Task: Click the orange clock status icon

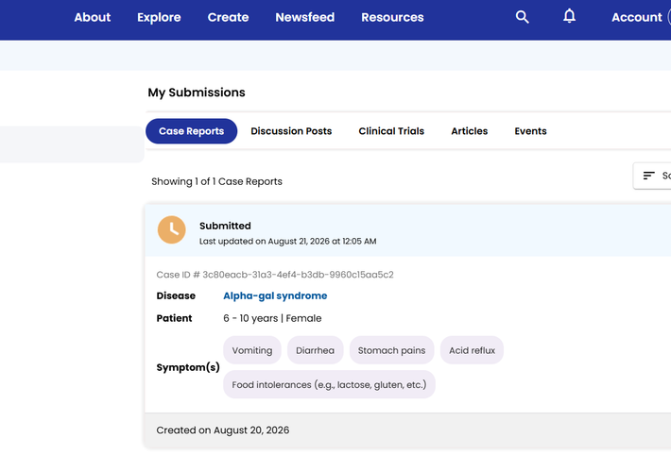Action: [x=172, y=229]
